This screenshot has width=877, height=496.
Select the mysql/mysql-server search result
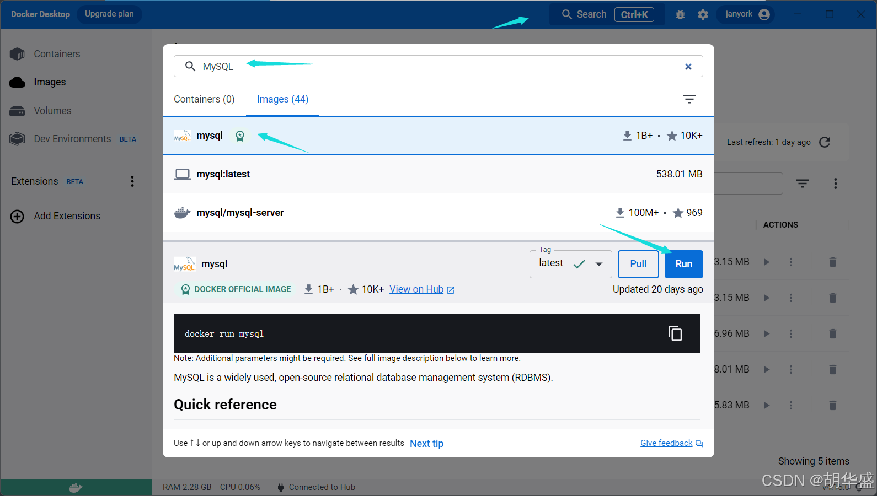tap(240, 213)
